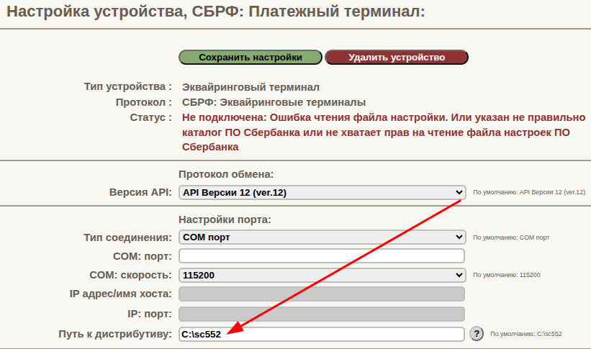
Task: Click the hint По умолчанию: C:\sc552
Action: pyautogui.click(x=525, y=334)
